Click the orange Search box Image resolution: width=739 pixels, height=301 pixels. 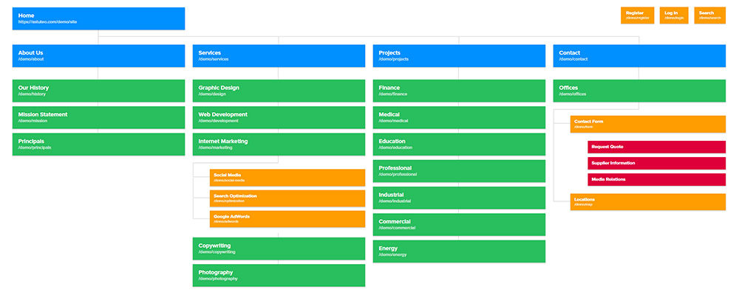coord(709,15)
